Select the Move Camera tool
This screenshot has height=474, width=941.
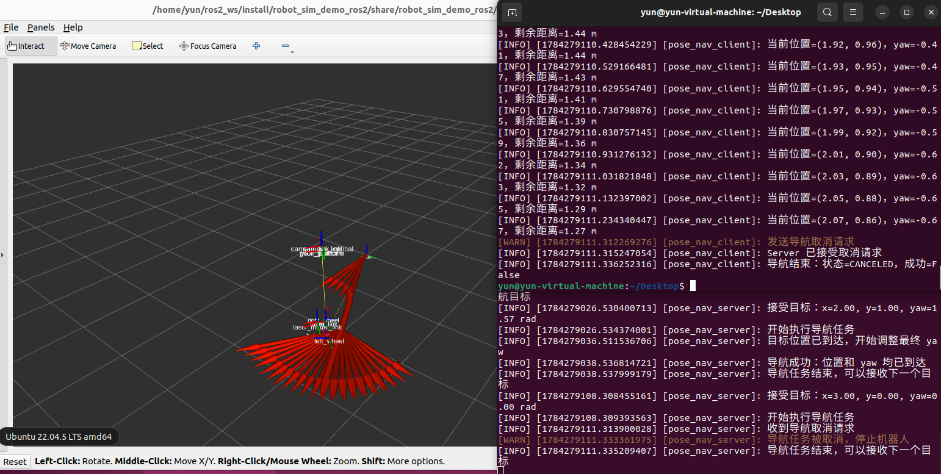[87, 46]
